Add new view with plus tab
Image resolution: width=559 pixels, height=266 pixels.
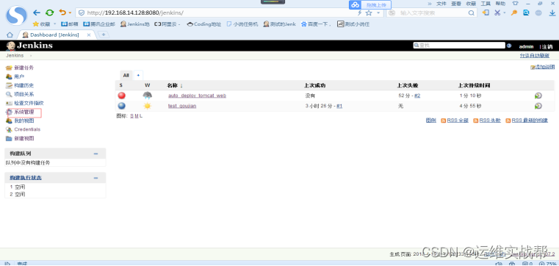coord(138,75)
